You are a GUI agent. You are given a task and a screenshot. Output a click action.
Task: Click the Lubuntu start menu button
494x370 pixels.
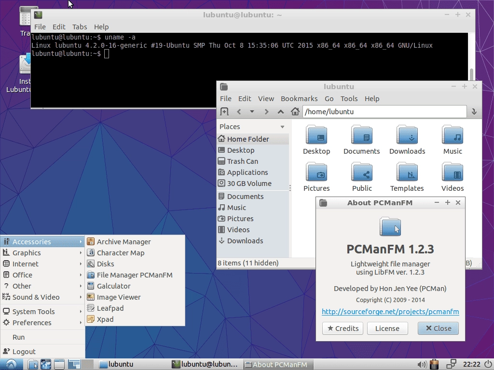(x=12, y=364)
